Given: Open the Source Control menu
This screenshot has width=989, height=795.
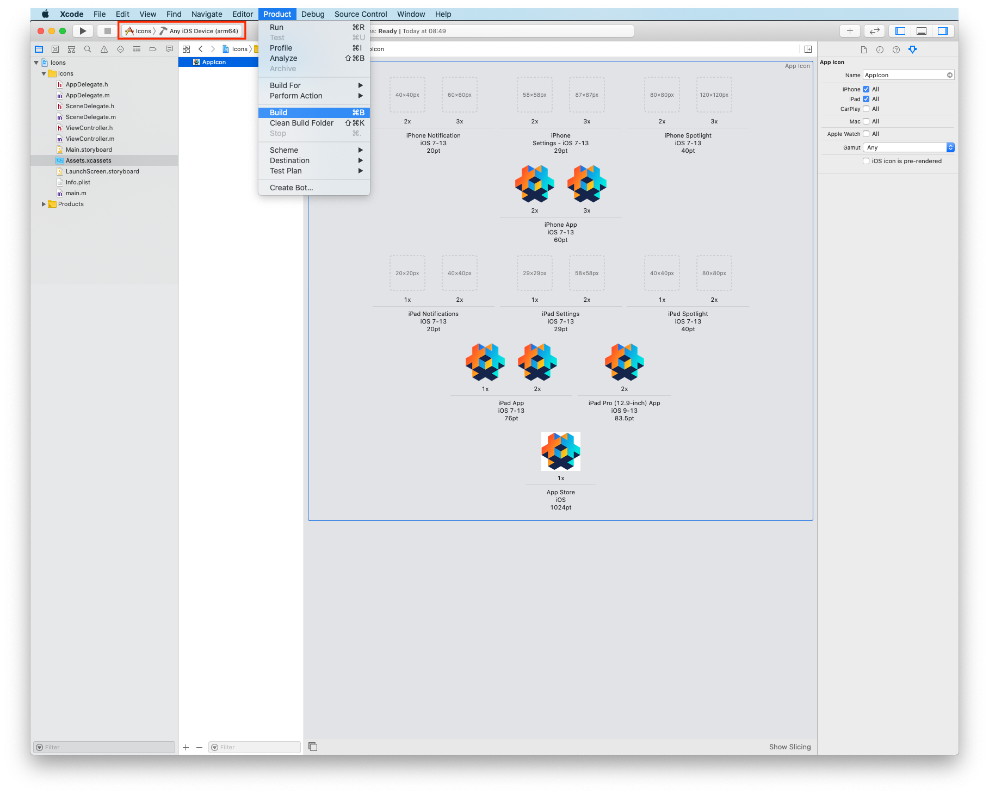Looking at the screenshot, I should (x=361, y=14).
